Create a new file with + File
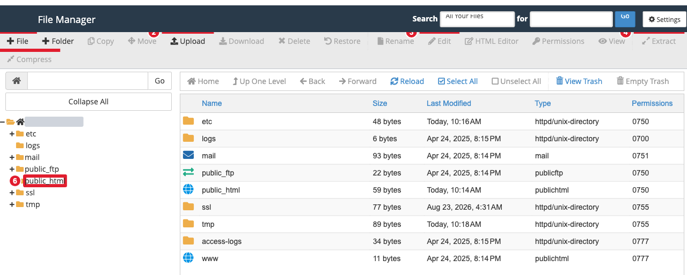Image resolution: width=687 pixels, height=275 pixels. point(18,41)
